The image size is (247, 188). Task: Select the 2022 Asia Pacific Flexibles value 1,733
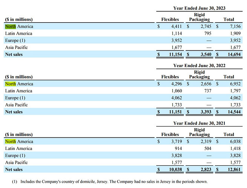tap(177, 105)
